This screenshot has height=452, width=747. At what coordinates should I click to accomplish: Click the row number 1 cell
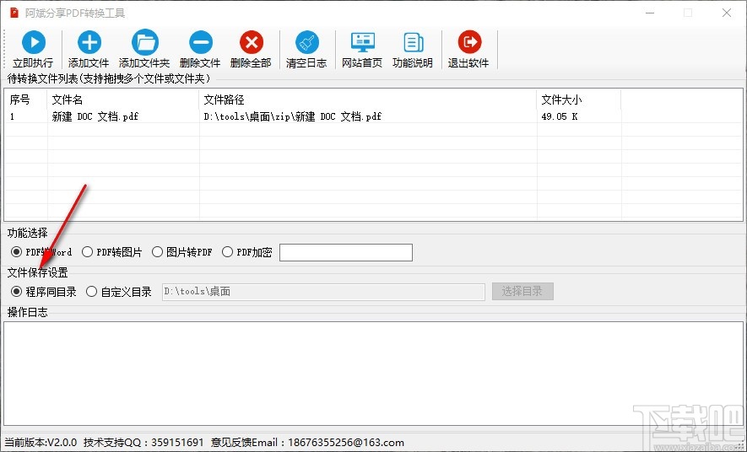[x=13, y=116]
